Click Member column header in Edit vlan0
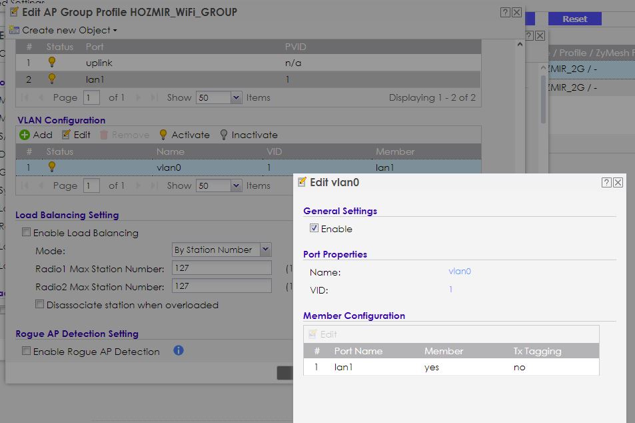The width and height of the screenshot is (635, 423). click(x=444, y=351)
